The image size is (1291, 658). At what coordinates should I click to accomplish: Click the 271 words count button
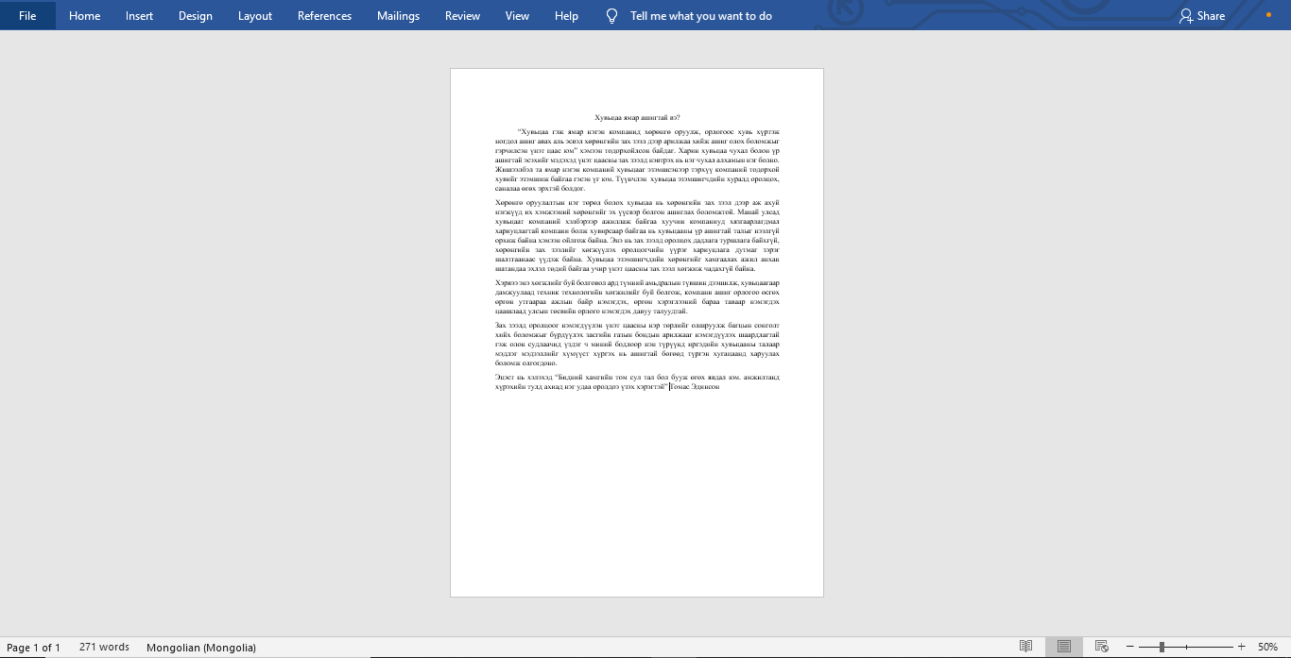(x=104, y=648)
